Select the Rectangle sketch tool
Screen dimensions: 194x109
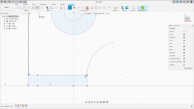[20, 8]
